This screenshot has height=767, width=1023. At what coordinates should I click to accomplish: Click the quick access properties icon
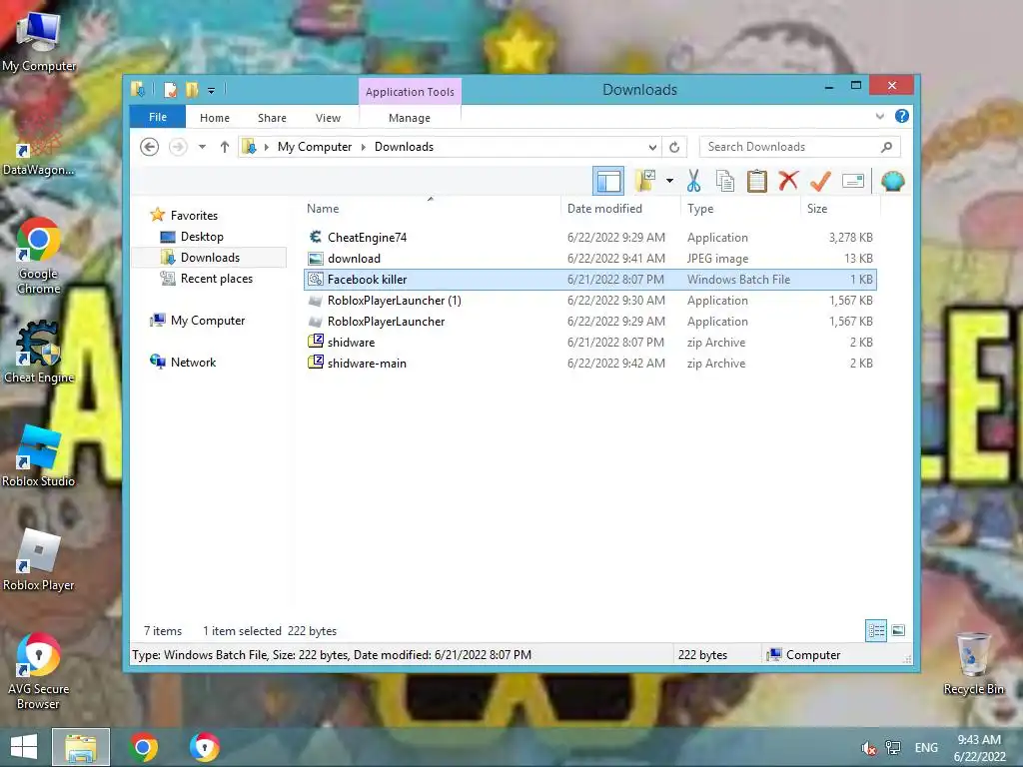(x=170, y=90)
